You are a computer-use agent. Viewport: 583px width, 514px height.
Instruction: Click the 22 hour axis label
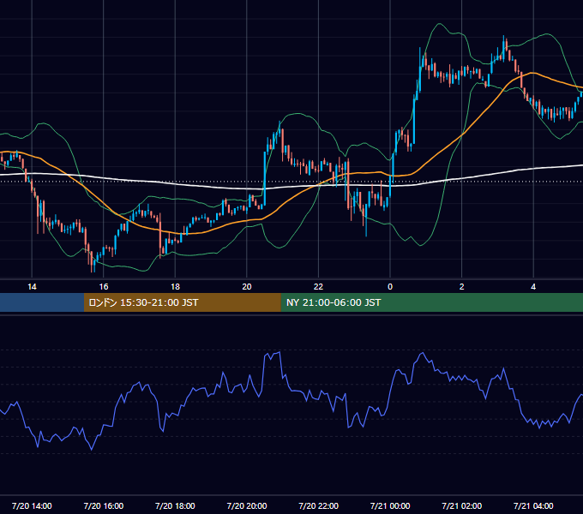coord(318,287)
